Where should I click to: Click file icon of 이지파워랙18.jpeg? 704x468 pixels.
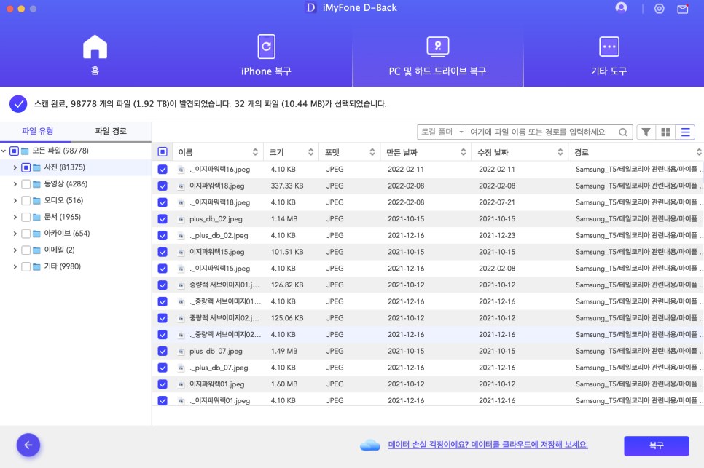181,186
